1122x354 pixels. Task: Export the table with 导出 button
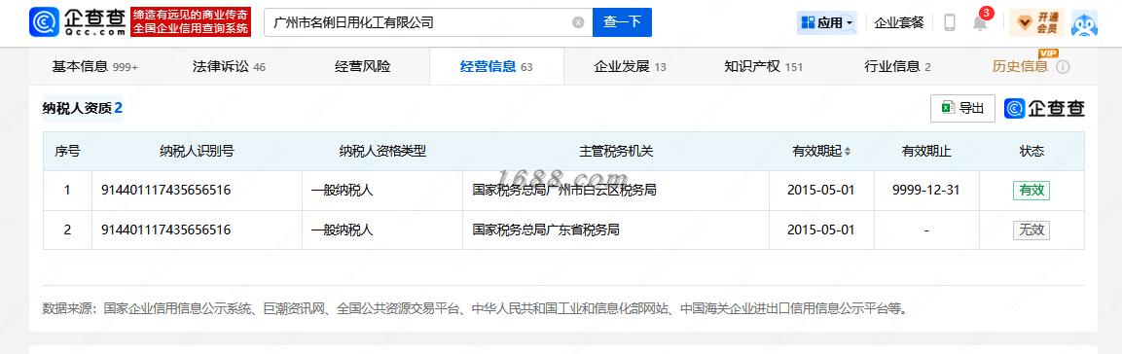962,108
